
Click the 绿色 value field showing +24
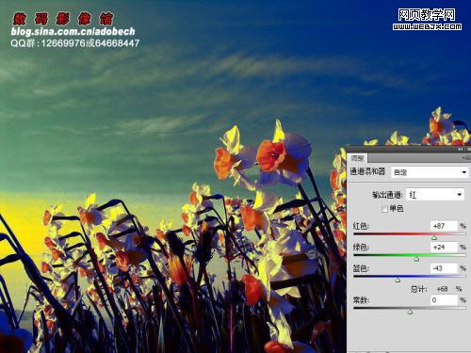(444, 247)
